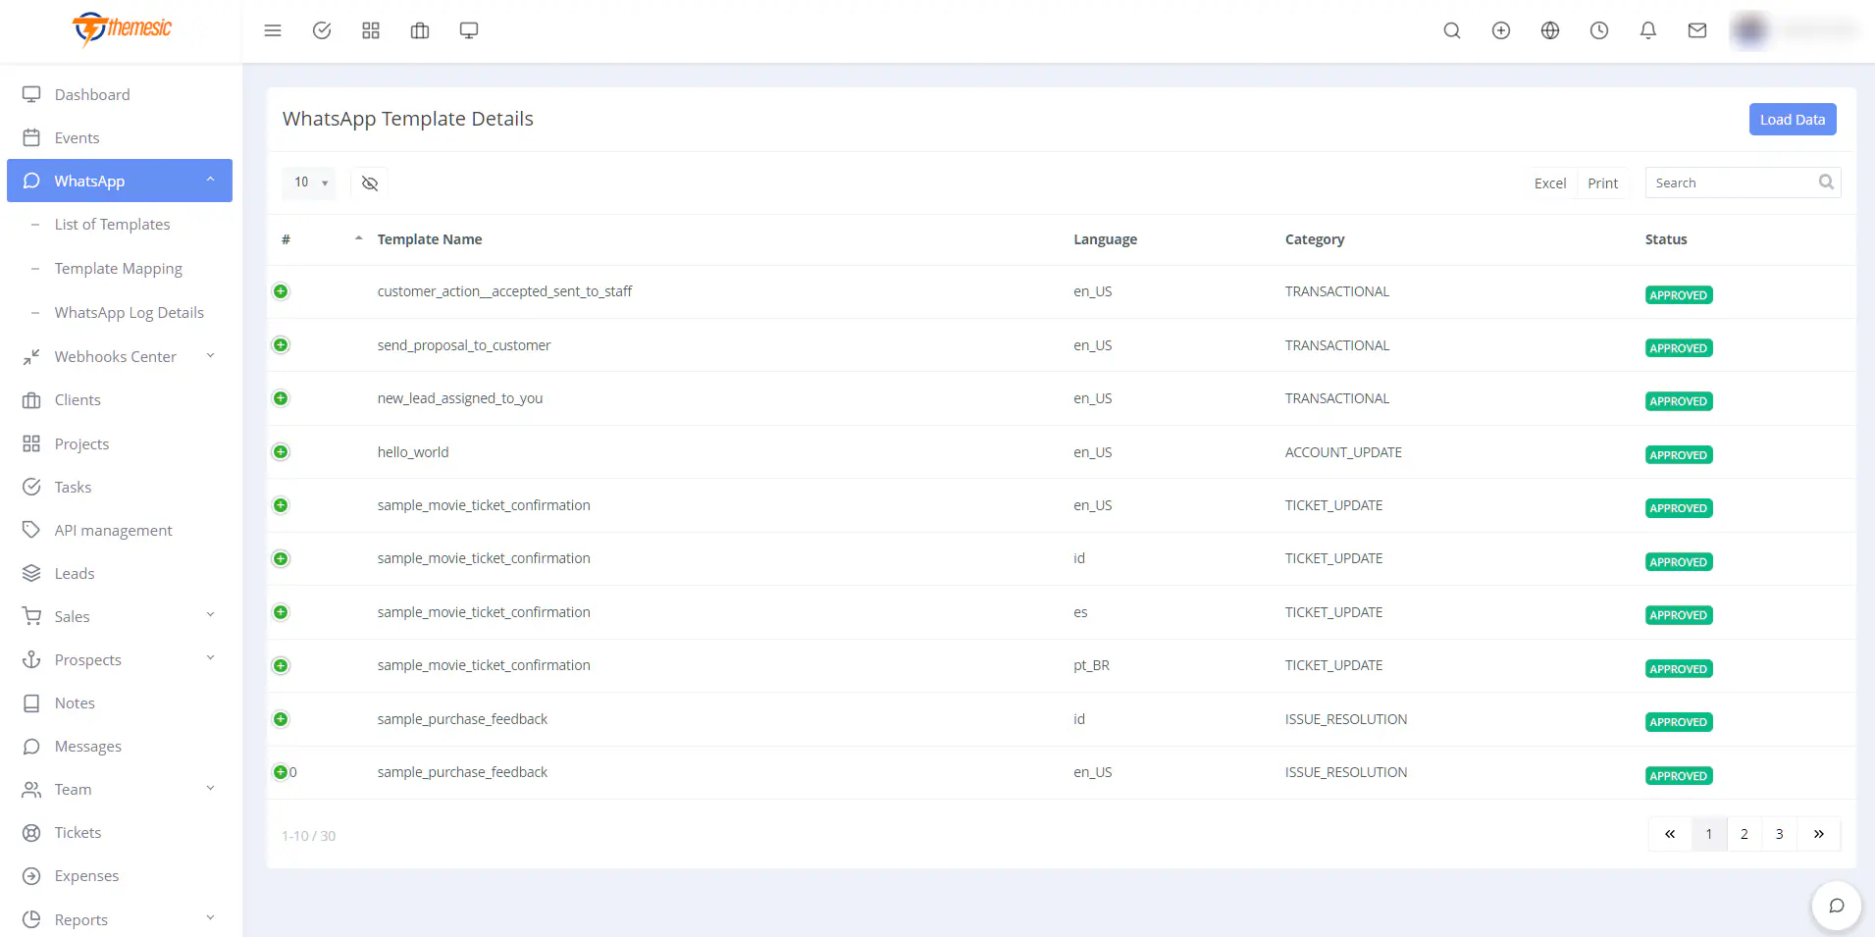Export the table using the Excel link

point(1550,182)
